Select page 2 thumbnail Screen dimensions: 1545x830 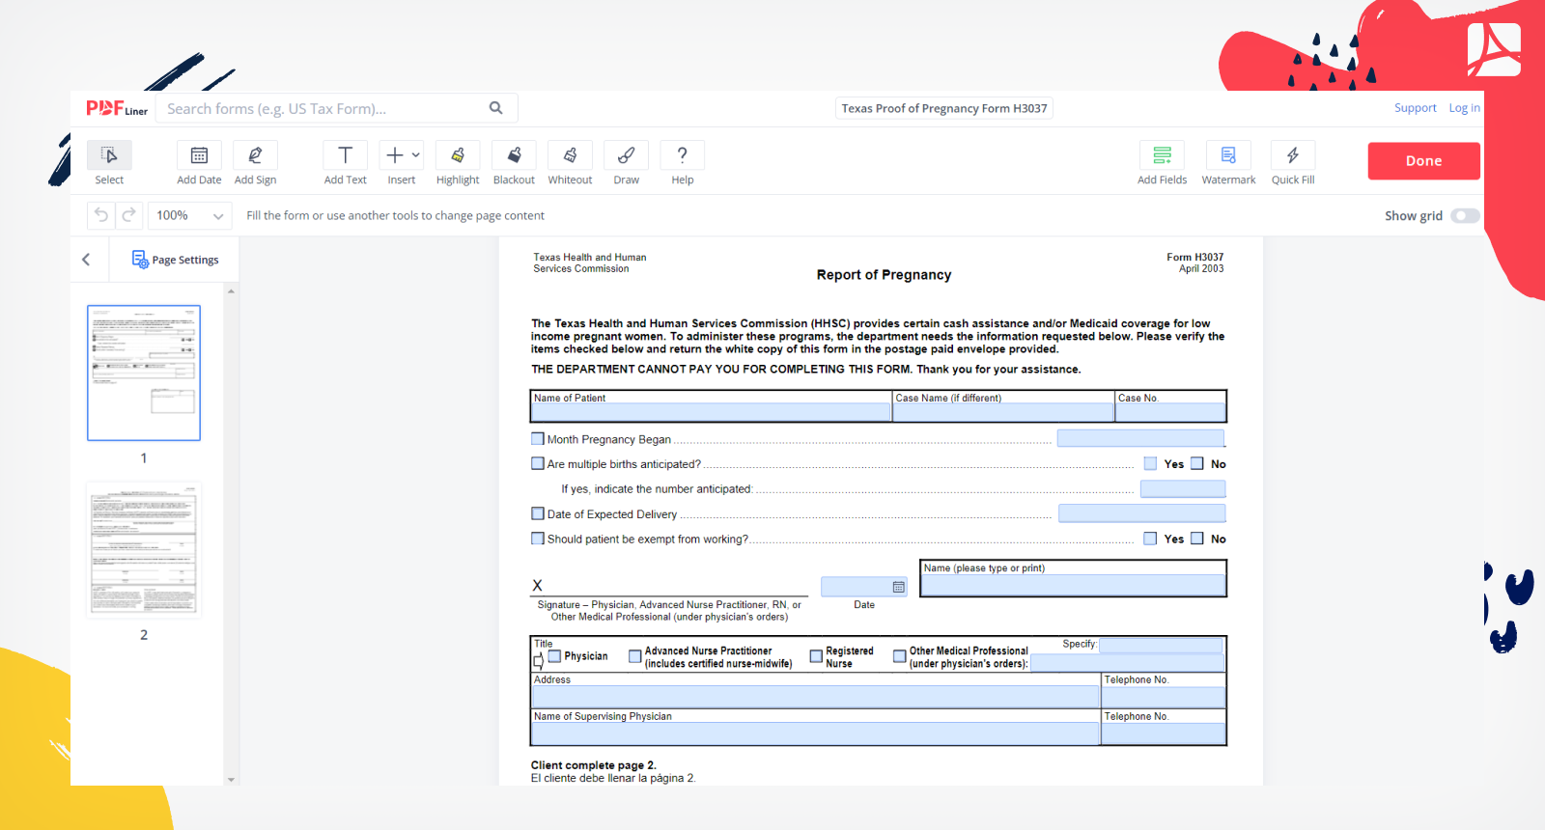[x=144, y=550]
